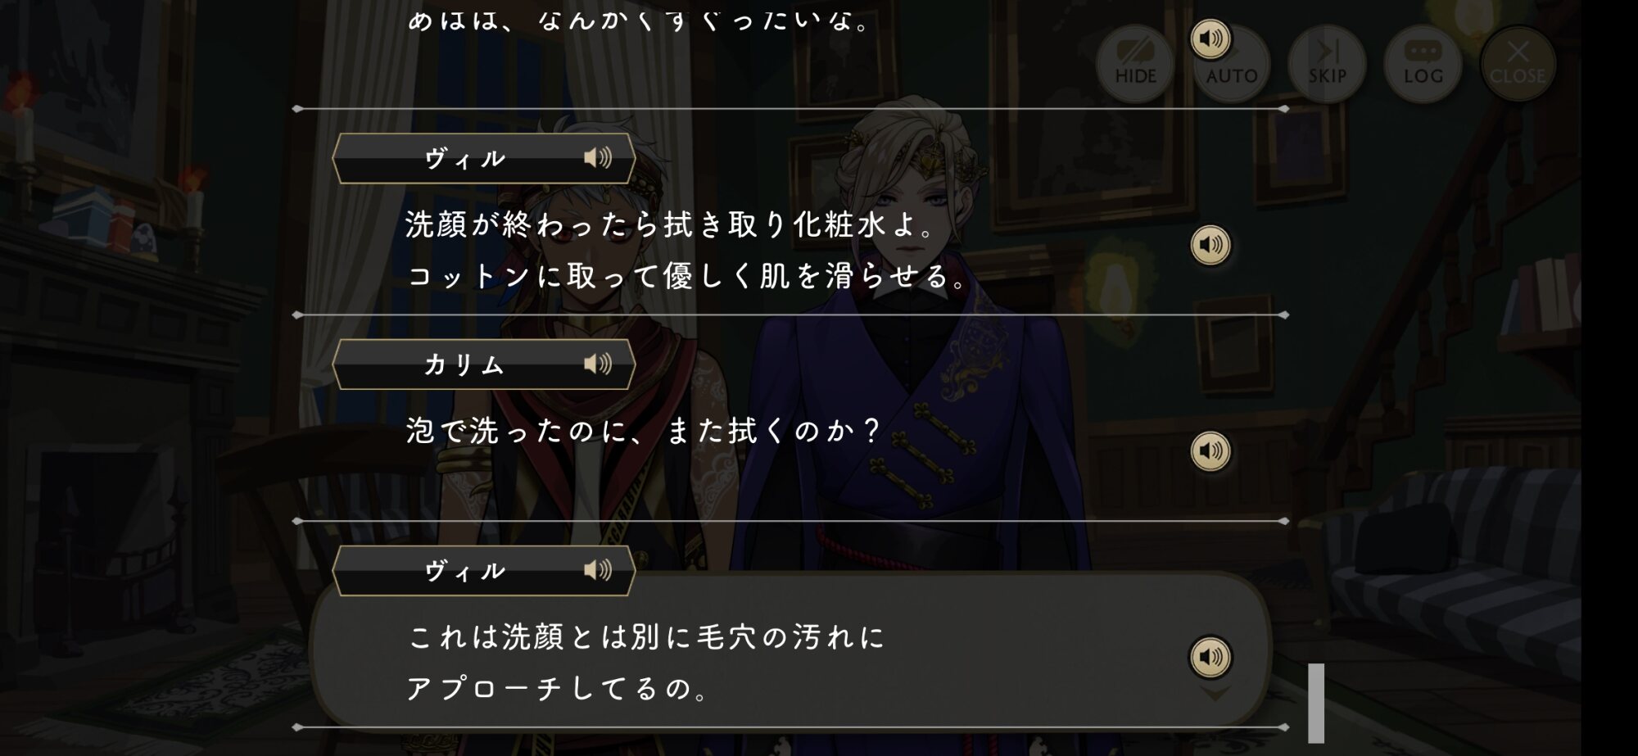Advance dialogue via down arrow indicator

pyautogui.click(x=1215, y=694)
